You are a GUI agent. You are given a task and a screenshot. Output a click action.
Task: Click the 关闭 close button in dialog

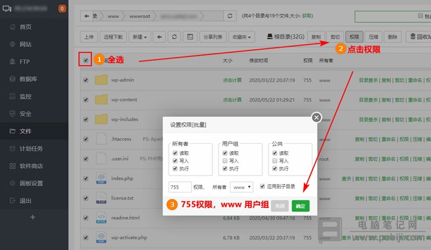280,206
